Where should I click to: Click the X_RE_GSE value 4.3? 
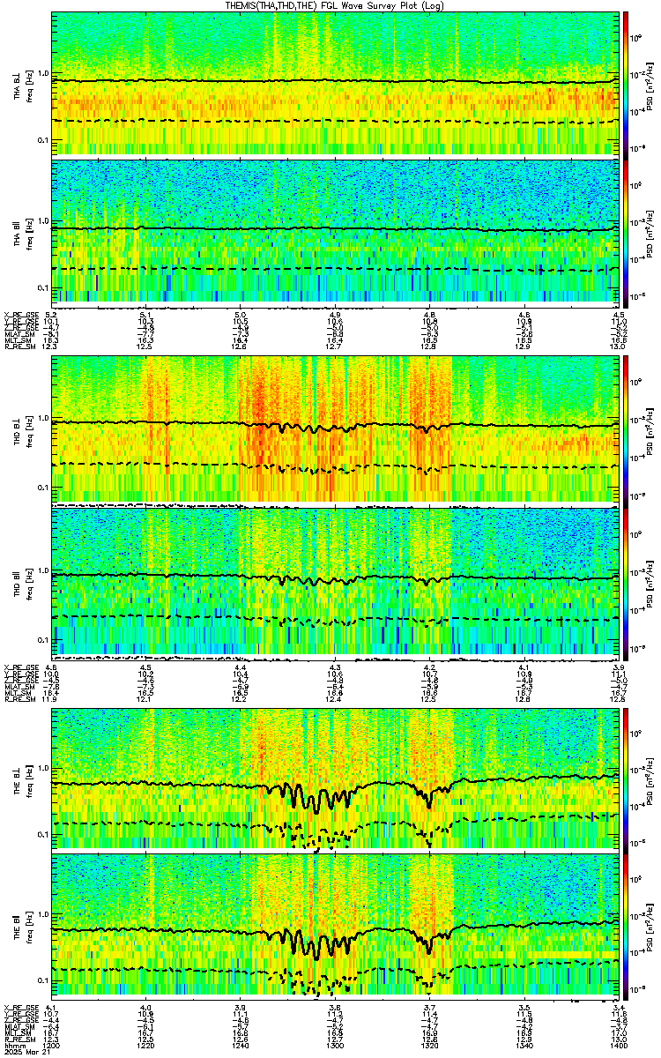[x=335, y=667]
